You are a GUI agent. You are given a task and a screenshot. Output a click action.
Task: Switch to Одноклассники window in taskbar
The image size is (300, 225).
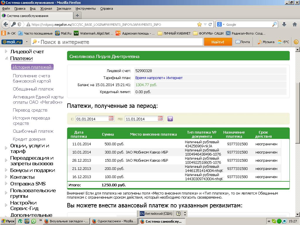(x=114, y=221)
